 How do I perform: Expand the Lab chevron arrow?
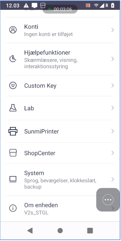(113, 108)
